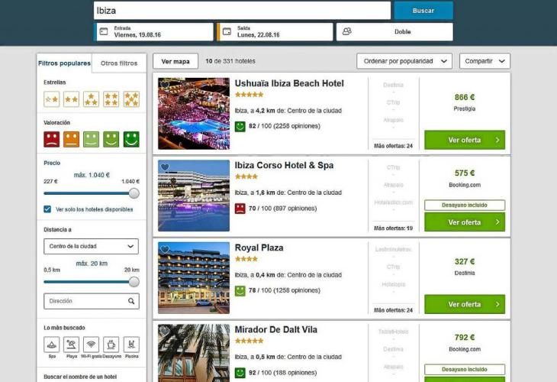
Task: Select the dark green happy face rating
Action: [131, 139]
